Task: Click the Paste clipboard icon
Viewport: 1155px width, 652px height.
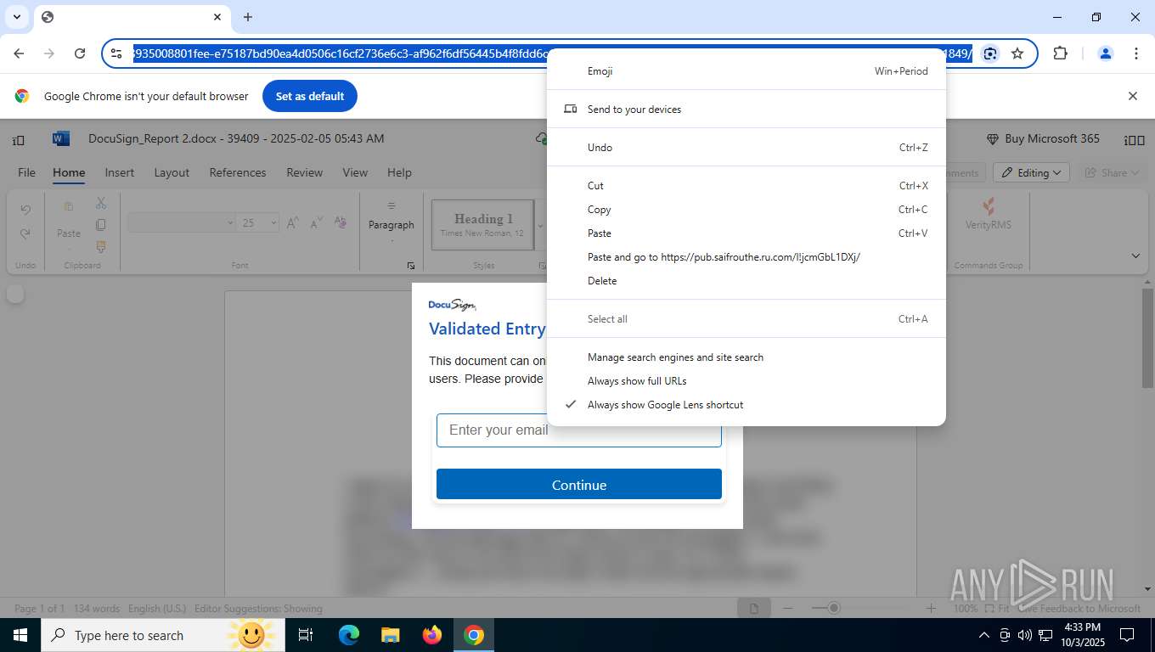Action: coord(69,206)
